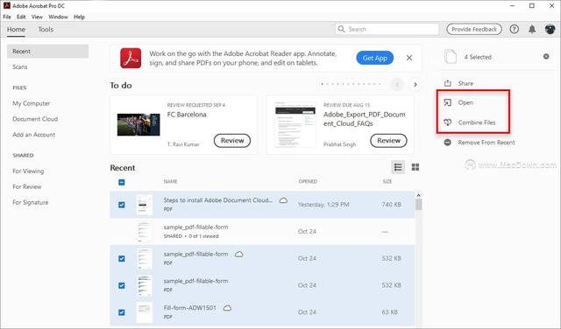Open the File menu

pyautogui.click(x=7, y=17)
